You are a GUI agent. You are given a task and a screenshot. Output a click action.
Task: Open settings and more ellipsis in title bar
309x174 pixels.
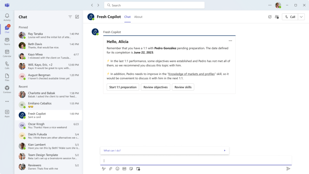coord(270,5)
